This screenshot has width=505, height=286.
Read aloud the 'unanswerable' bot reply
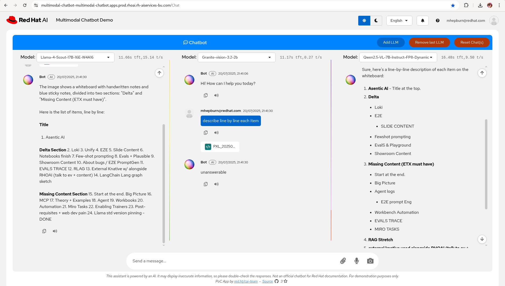tap(216, 184)
